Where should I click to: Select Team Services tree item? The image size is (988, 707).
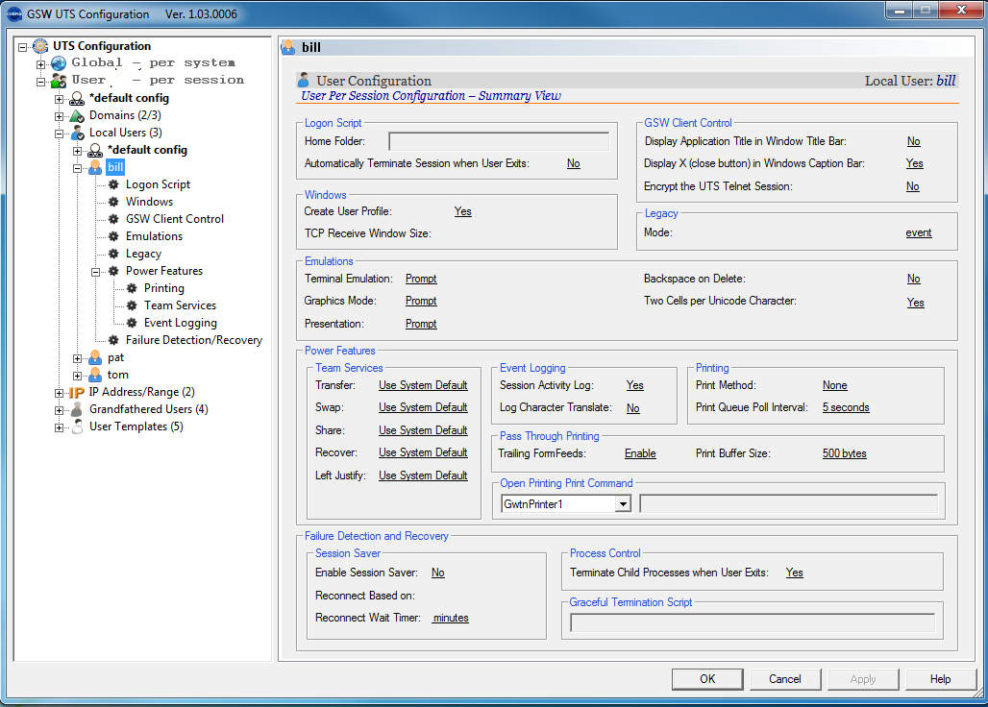click(180, 305)
